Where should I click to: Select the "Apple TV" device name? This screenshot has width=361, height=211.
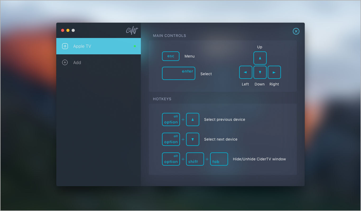coord(82,46)
